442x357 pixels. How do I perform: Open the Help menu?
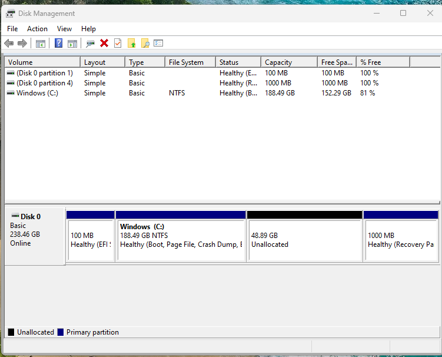(x=88, y=29)
